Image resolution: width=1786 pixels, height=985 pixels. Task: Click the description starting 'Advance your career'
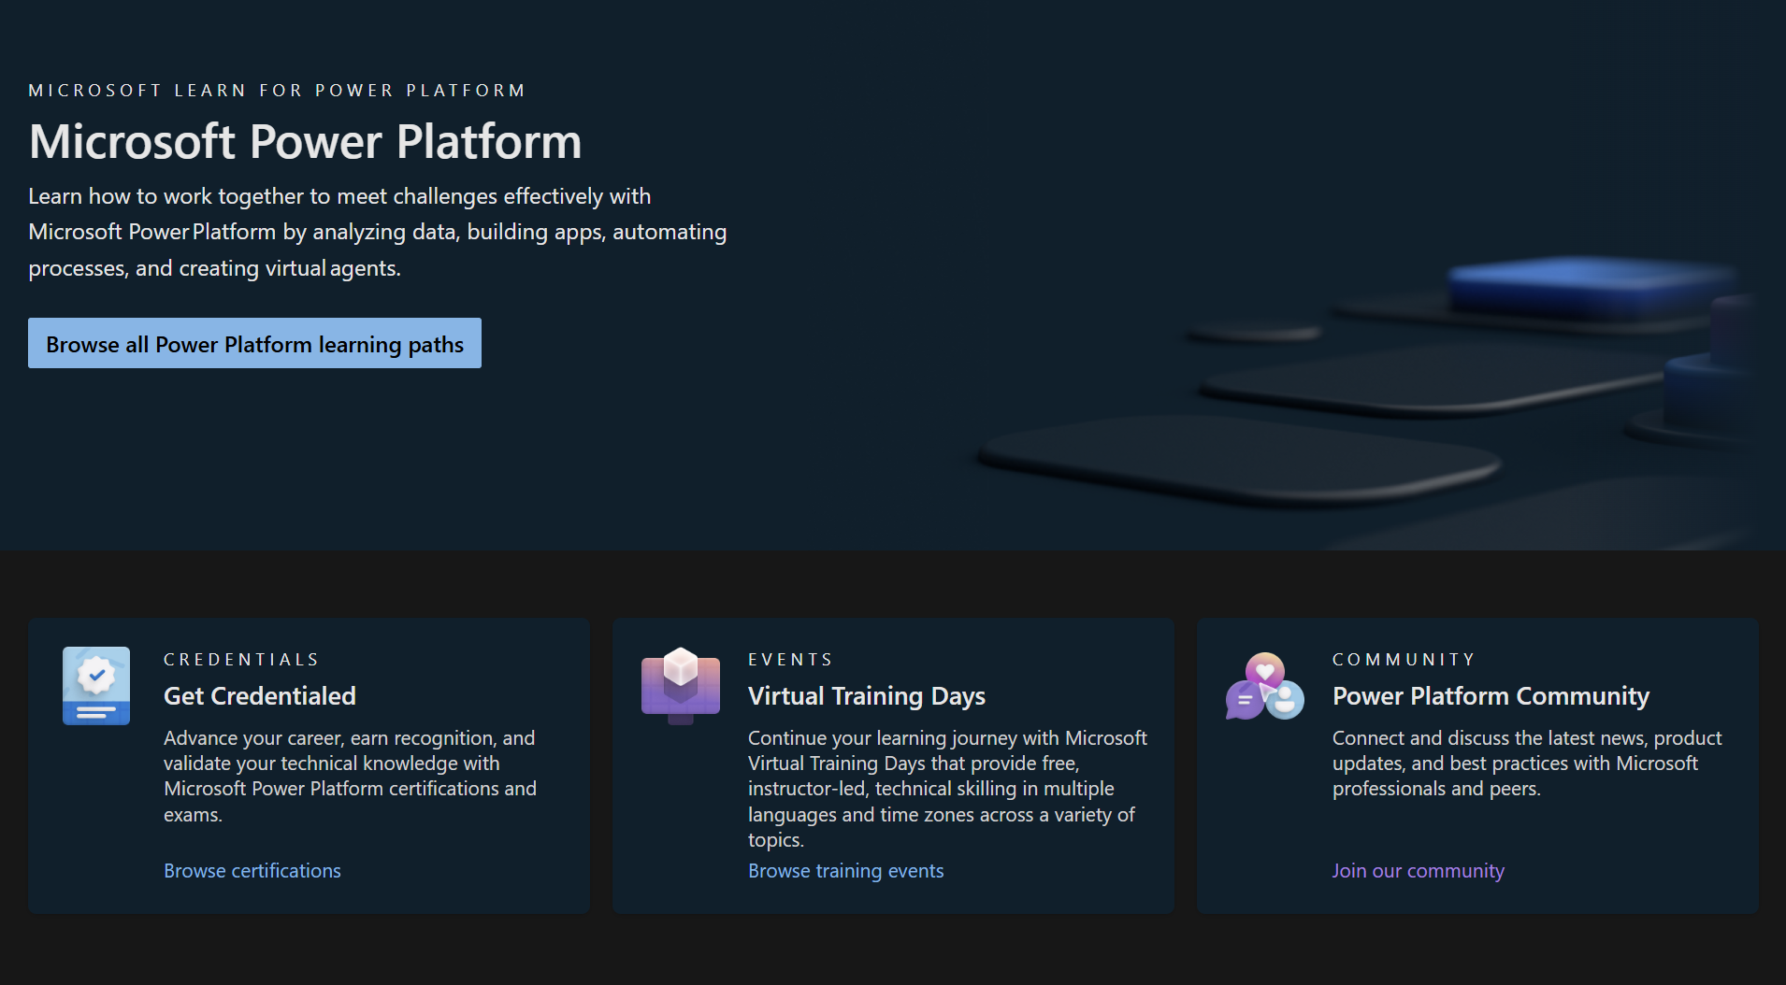click(351, 776)
